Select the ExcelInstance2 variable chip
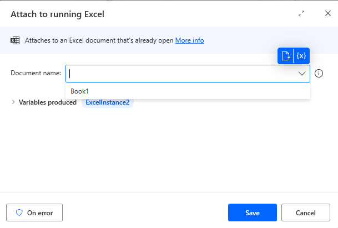This screenshot has height=228, width=338. tap(108, 102)
